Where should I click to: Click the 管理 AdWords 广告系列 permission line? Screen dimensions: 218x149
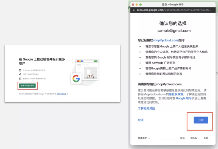point(160,63)
